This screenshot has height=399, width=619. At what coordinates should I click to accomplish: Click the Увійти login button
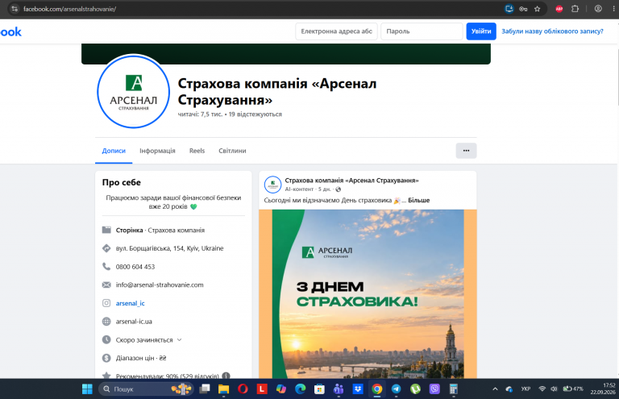481,31
